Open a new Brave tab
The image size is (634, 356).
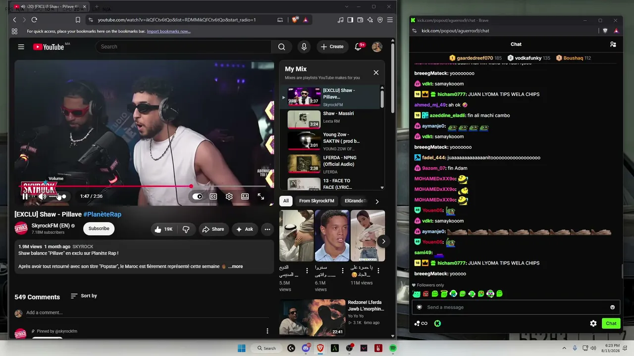click(96, 7)
